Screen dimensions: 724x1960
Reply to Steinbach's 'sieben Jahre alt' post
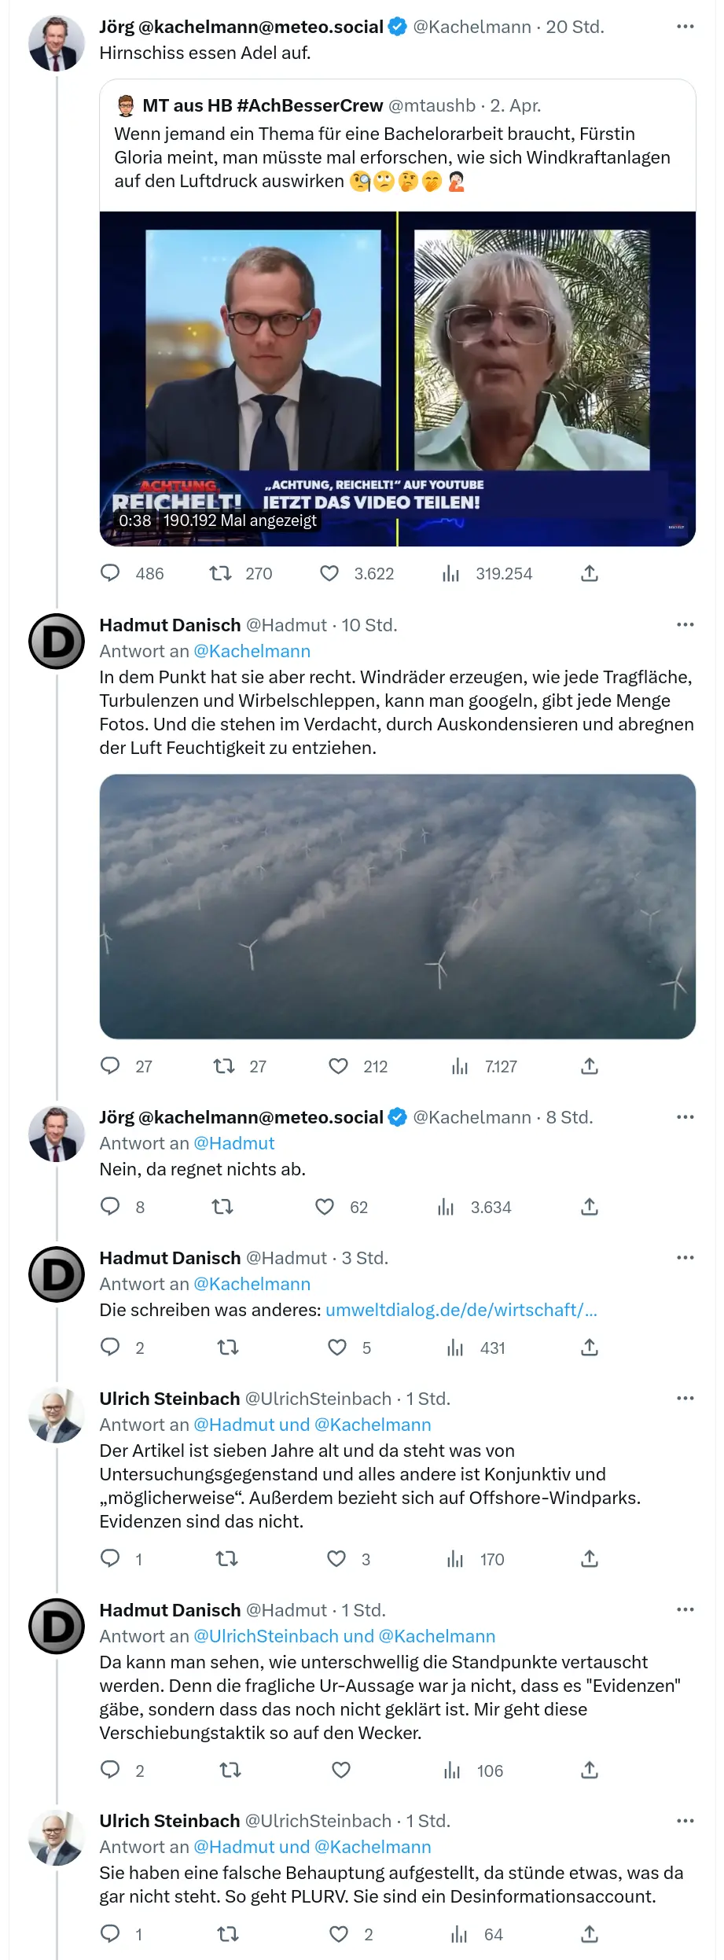pos(110,1558)
